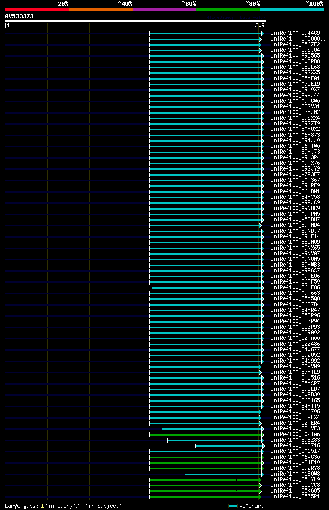This screenshot has height=510, width=329.
Task: Click the orange ~40% identity legend segment
Action: pos(101,9)
